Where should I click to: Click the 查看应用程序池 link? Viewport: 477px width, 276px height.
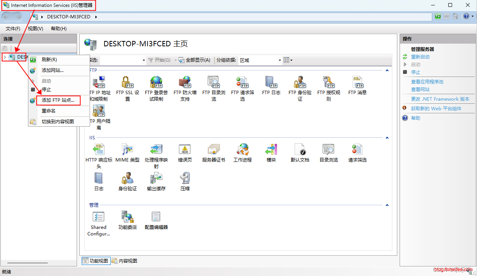[x=427, y=82]
